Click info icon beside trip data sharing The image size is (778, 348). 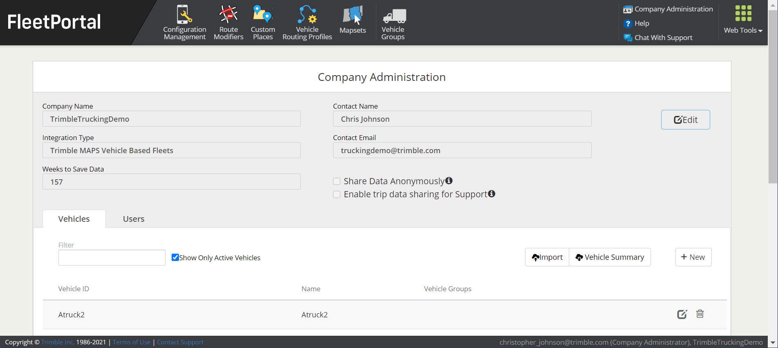pos(492,194)
